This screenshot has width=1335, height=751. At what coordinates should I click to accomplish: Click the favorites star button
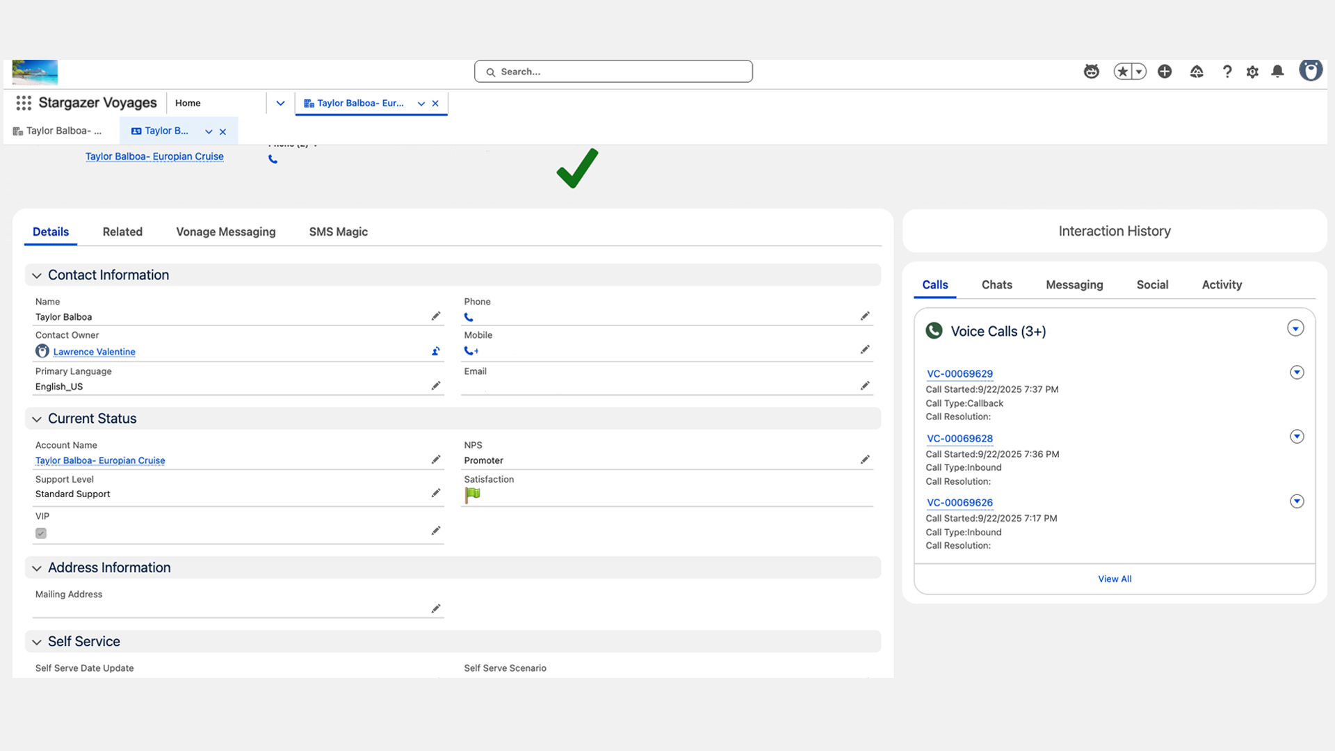click(x=1122, y=72)
